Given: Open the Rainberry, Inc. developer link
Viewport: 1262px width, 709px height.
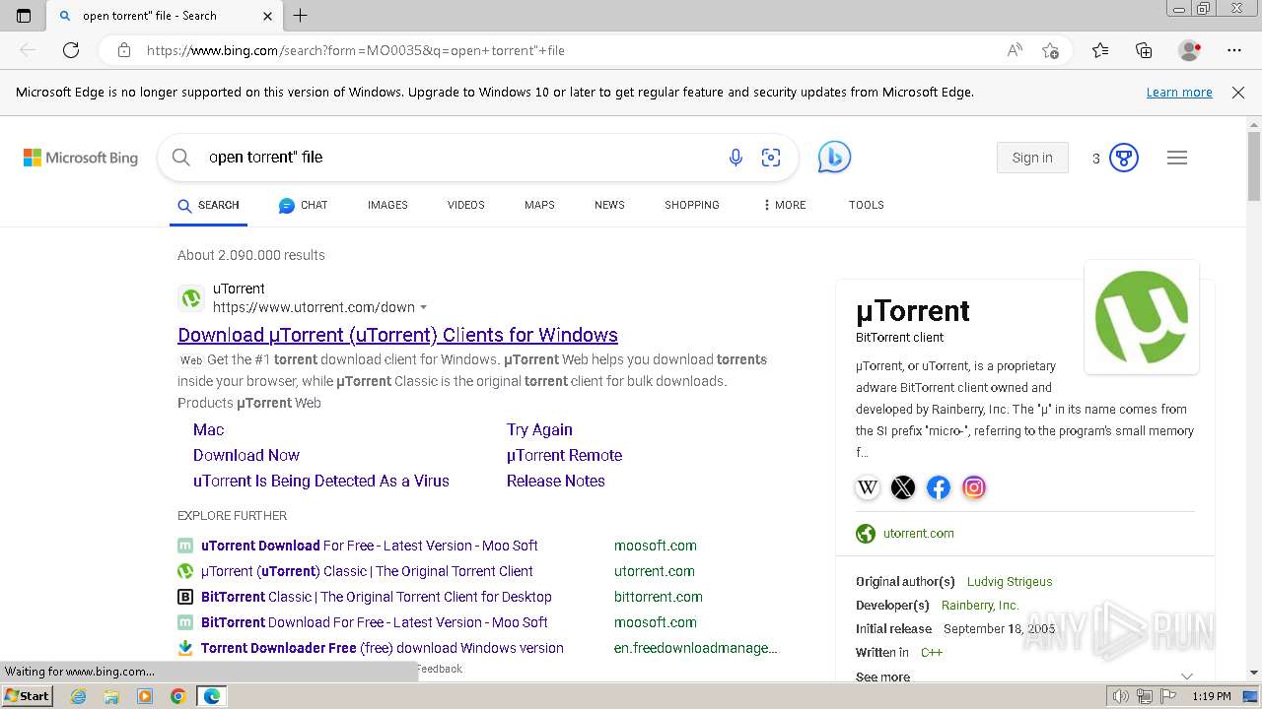Looking at the screenshot, I should [x=980, y=605].
